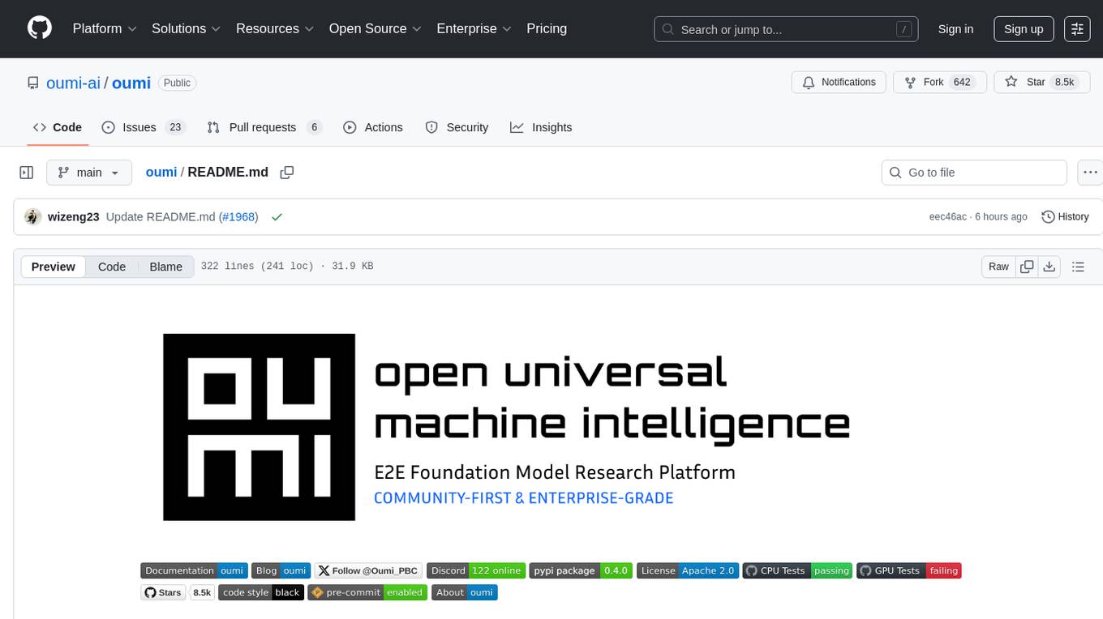Screen dimensions: 1103x619
Task: Open the file History
Action: click(x=1065, y=217)
